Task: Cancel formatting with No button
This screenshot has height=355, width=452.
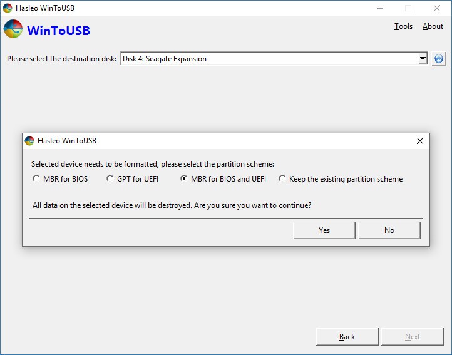Action: tap(389, 230)
